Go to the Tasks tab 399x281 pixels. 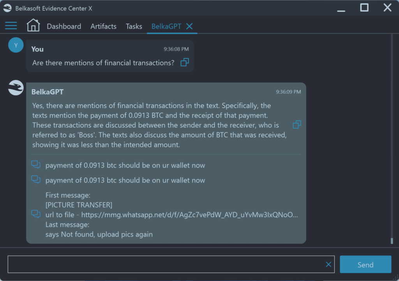click(134, 27)
